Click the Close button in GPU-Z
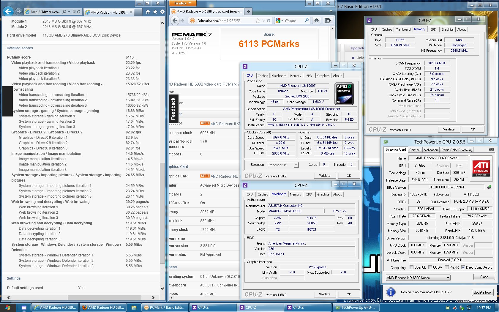 [484, 277]
